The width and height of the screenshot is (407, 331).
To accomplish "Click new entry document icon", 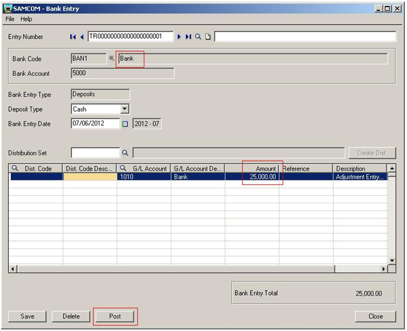I will coord(208,37).
